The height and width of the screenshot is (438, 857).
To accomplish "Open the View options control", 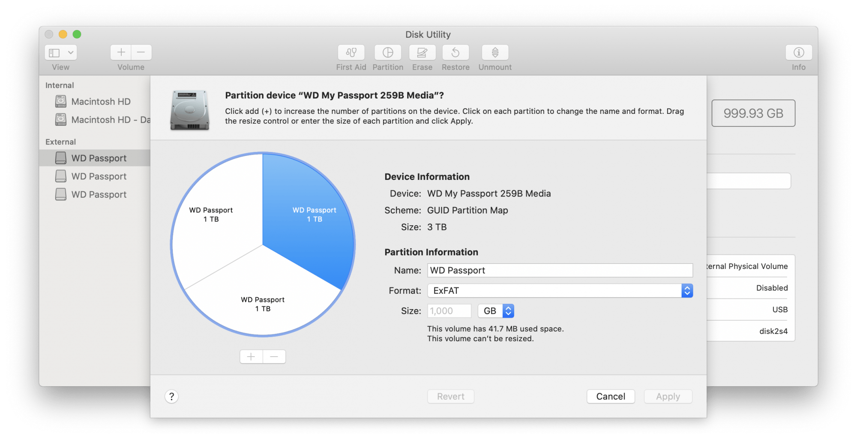I will pyautogui.click(x=60, y=52).
